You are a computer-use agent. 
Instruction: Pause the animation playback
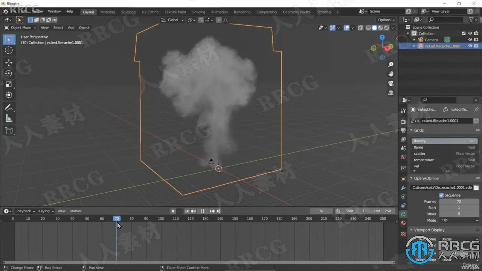(203, 211)
